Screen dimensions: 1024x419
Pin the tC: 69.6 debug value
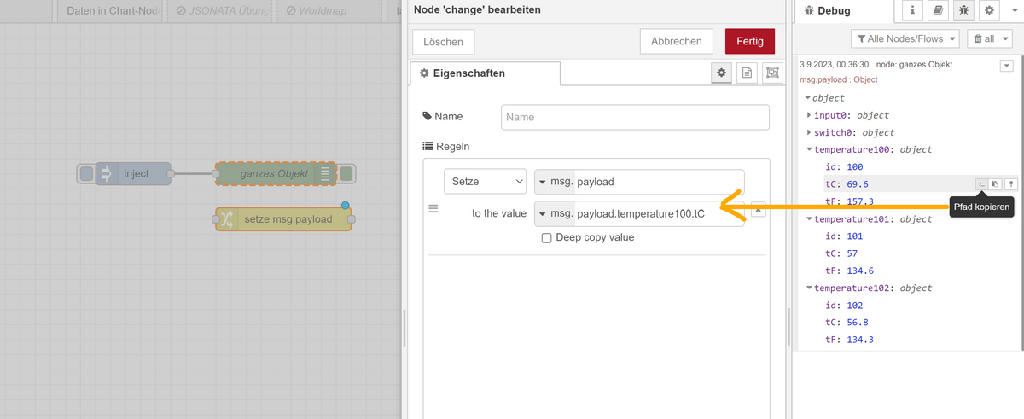(x=1010, y=183)
